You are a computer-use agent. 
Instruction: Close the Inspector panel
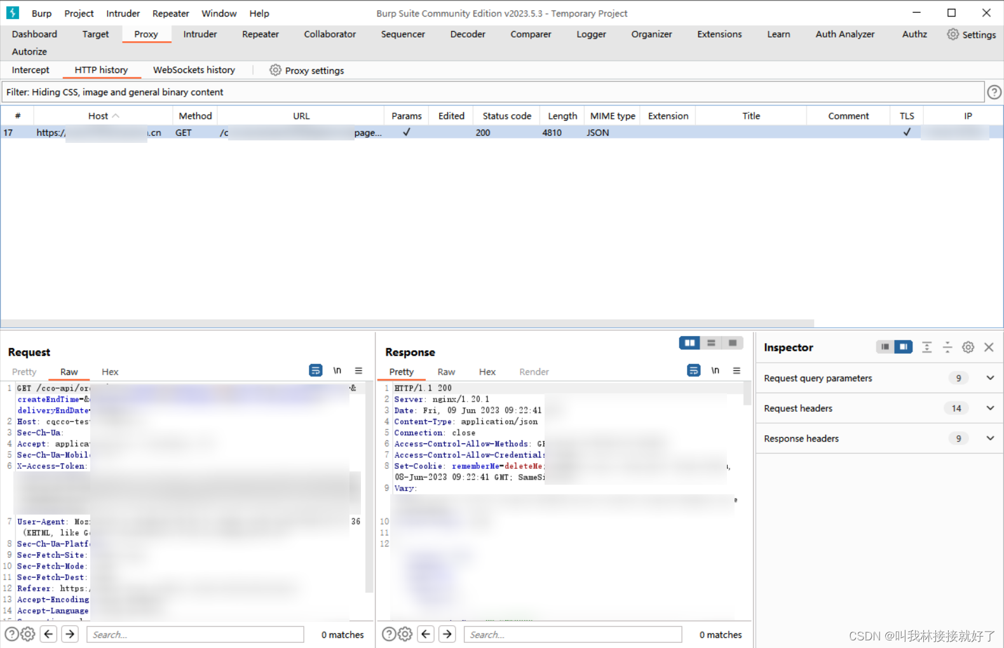pyautogui.click(x=989, y=347)
